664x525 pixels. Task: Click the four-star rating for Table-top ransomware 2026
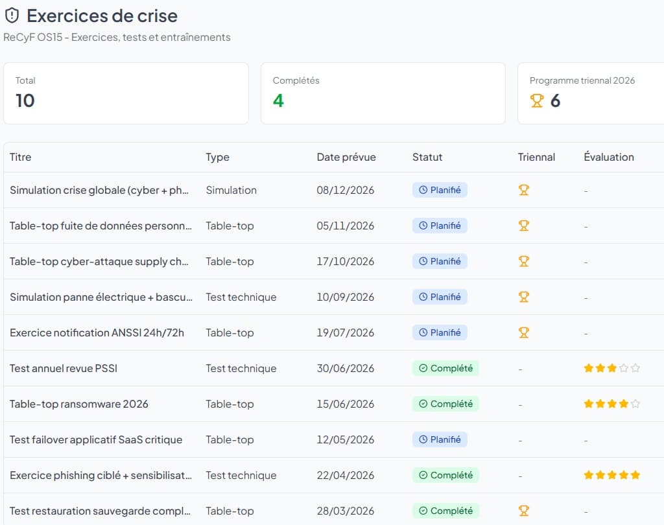click(x=611, y=404)
